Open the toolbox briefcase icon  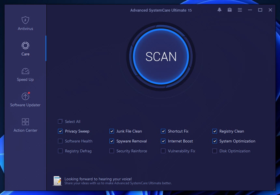point(230,10)
